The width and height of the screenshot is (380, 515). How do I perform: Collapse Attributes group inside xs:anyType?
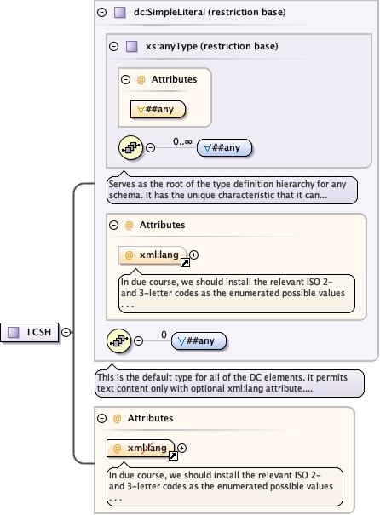(125, 79)
